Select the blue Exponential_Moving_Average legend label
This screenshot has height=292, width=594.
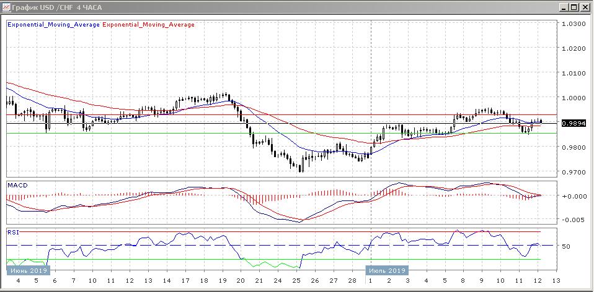(x=53, y=25)
